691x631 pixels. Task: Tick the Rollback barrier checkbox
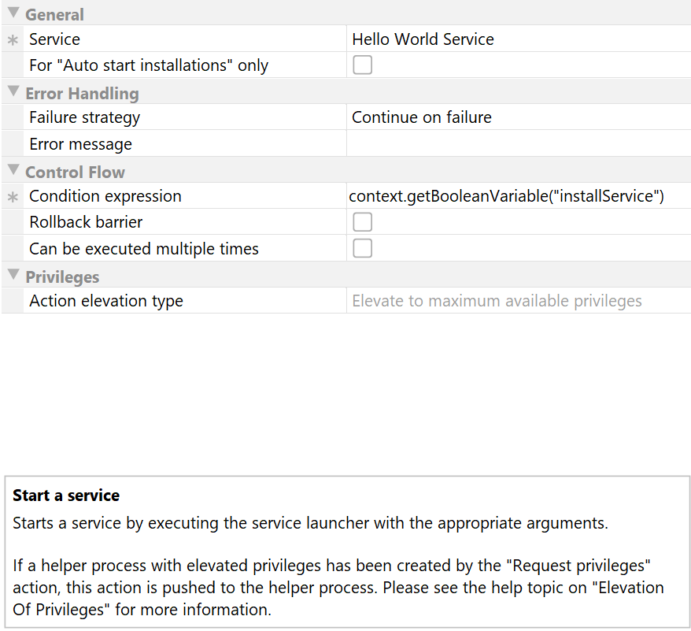click(x=362, y=222)
